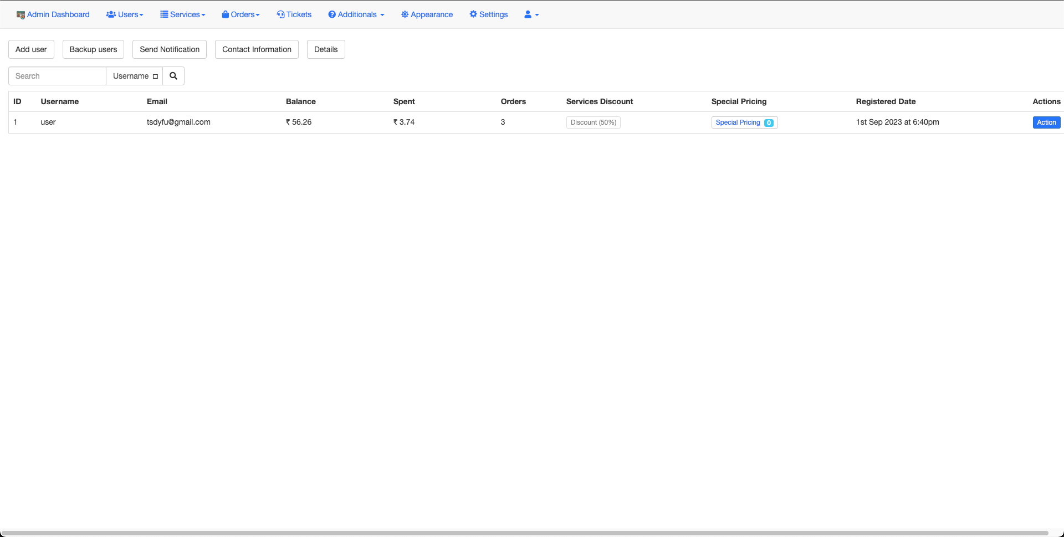Open the Orders dropdown menu
1064x537 pixels.
coord(241,14)
